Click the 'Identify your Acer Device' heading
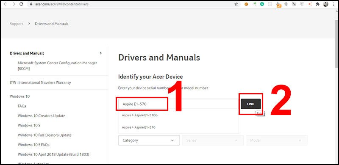 click(150, 77)
